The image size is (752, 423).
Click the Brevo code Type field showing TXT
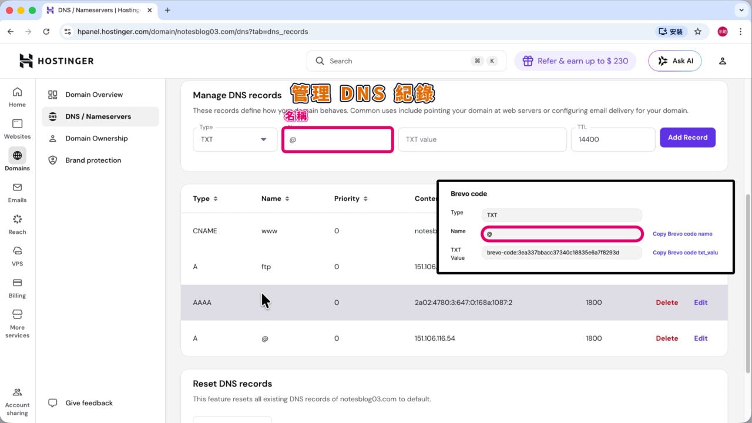562,215
